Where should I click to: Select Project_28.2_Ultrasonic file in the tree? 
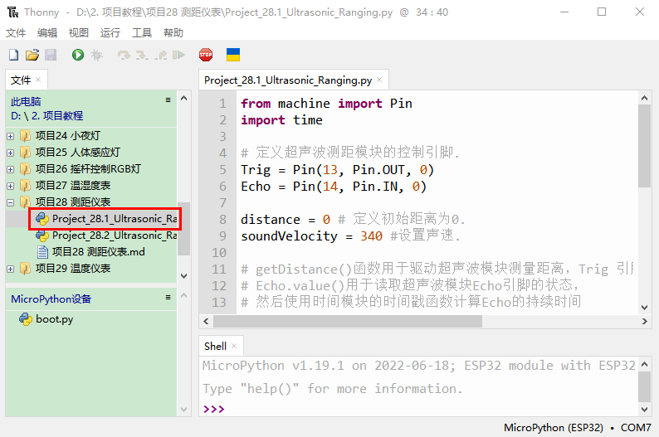114,235
